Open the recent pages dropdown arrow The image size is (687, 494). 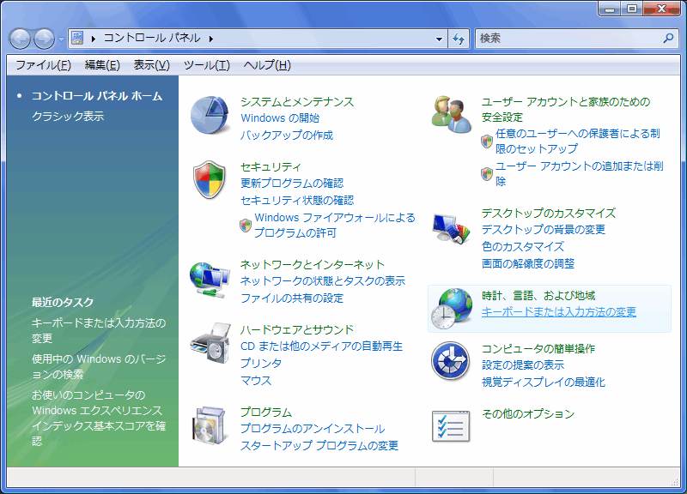61,39
